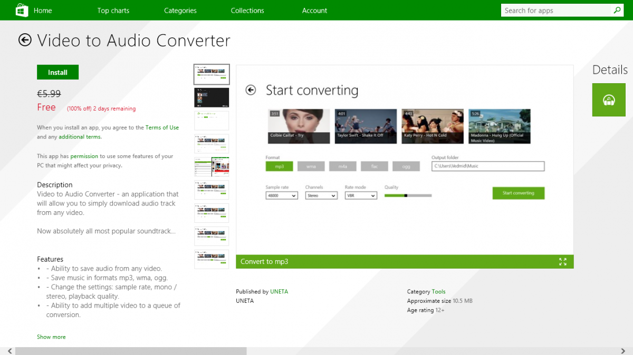Screen dimensions: 633x355
Task: Click the red Free price label
Action: pyautogui.click(x=46, y=107)
